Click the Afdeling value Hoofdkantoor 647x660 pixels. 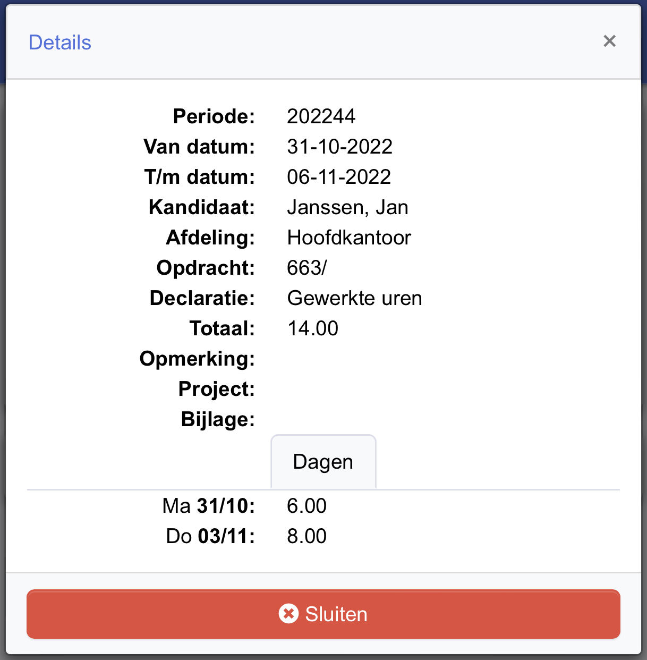tap(349, 238)
